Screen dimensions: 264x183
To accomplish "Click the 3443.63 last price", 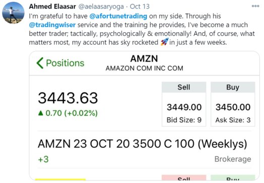I will pos(68,98).
